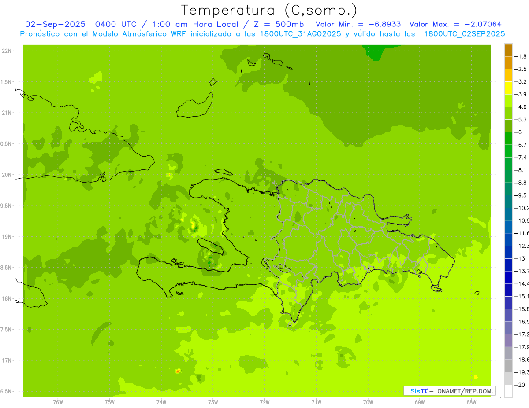
Task: Click the '76W' longitude axis label
Action: coord(58,402)
